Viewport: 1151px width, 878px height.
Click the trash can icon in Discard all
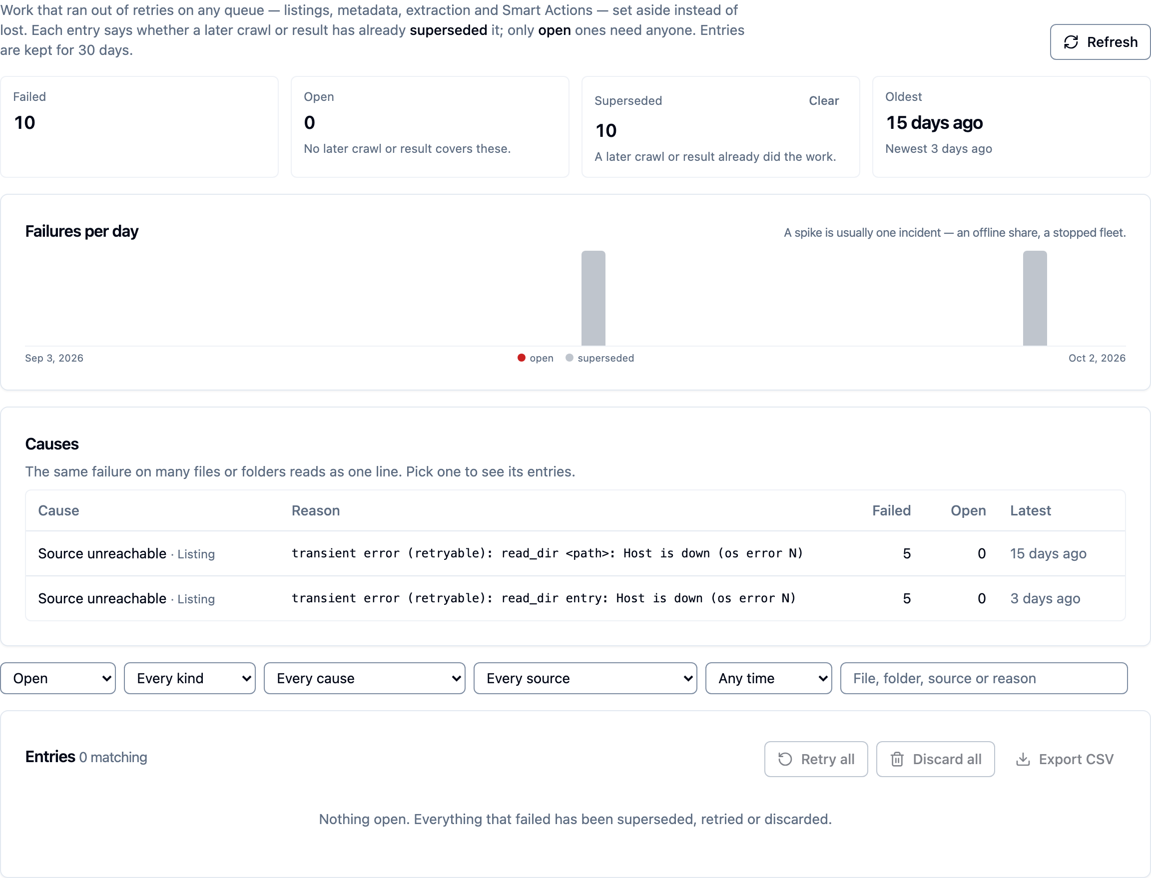coord(897,759)
